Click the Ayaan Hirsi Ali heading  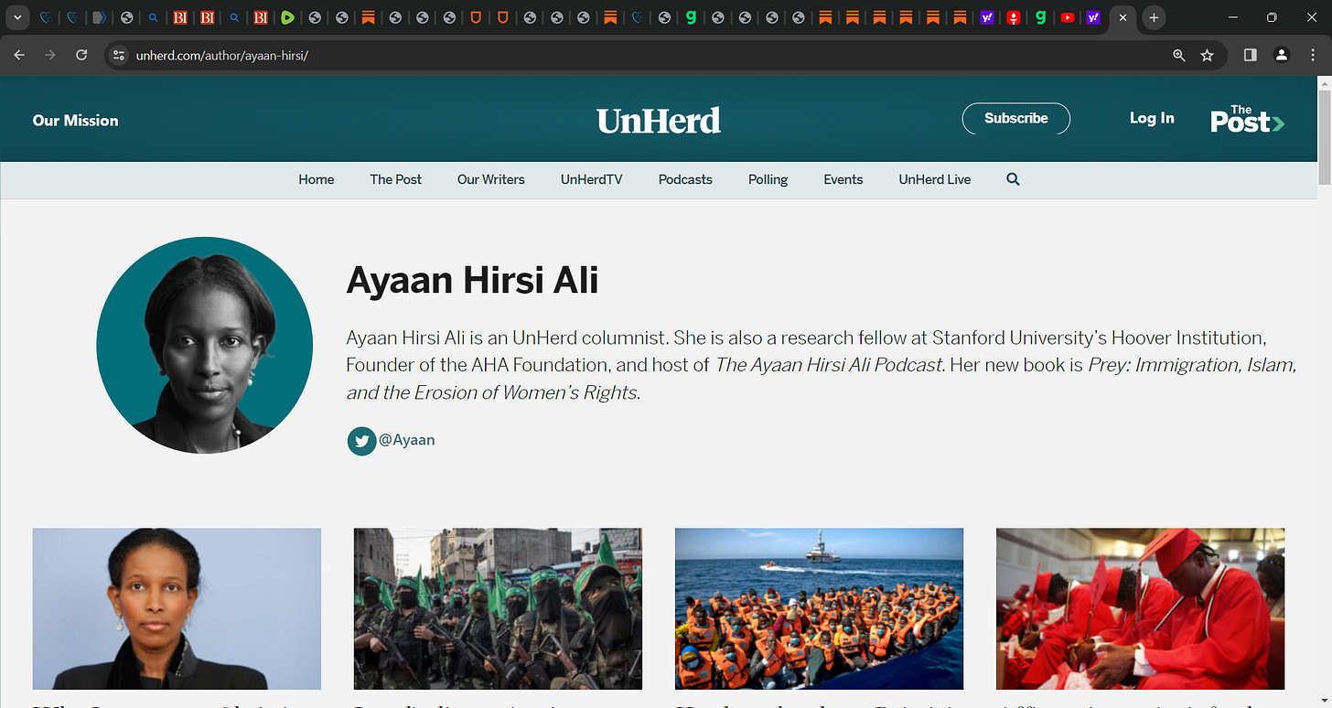click(472, 279)
